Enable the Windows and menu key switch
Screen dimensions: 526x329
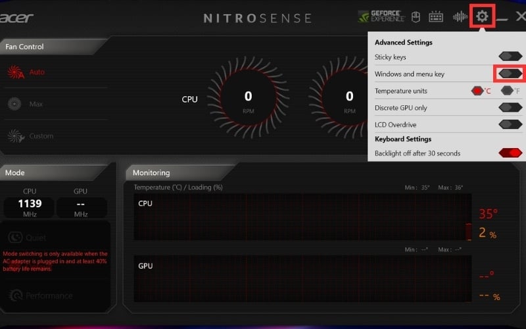pyautogui.click(x=510, y=74)
